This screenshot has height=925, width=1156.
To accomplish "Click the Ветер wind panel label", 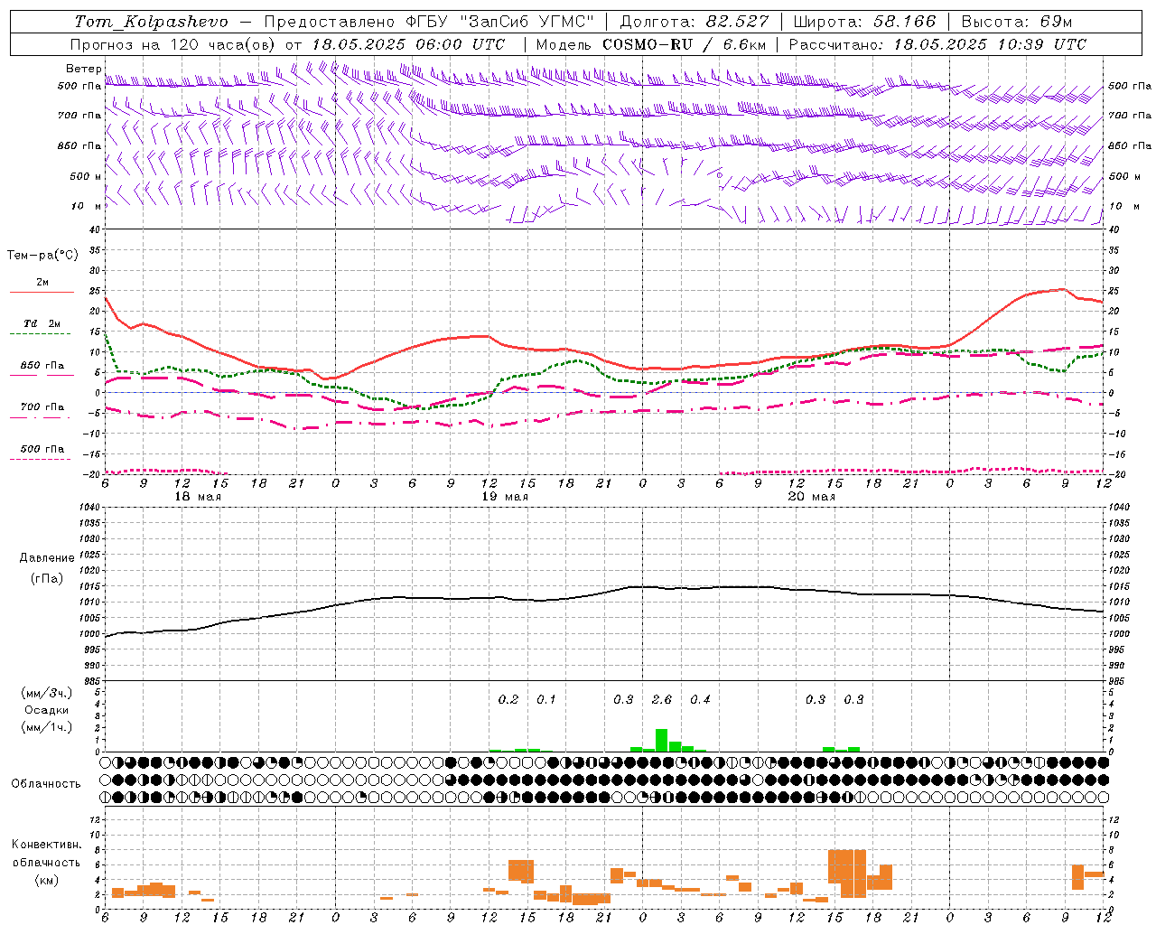I will pyautogui.click(x=84, y=69).
